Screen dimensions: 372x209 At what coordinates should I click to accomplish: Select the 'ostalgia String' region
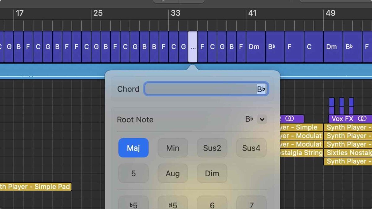[302, 153]
